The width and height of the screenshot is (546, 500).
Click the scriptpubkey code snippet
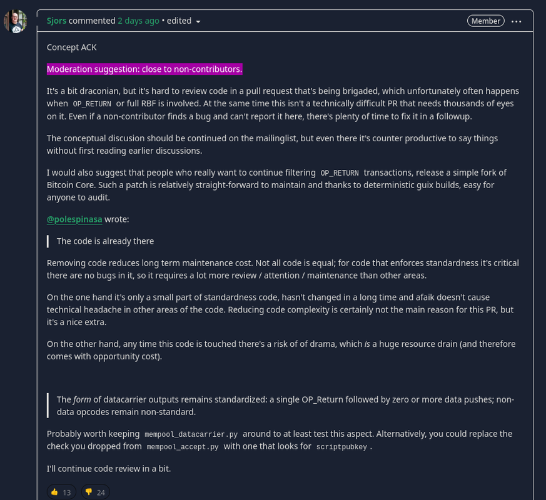pyautogui.click(x=343, y=447)
